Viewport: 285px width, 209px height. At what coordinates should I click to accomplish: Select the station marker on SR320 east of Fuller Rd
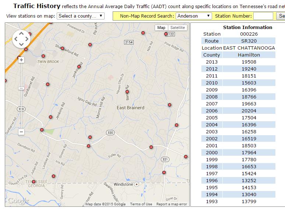pyautogui.click(x=151, y=147)
